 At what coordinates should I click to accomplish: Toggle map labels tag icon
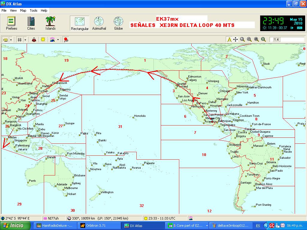[x=5, y=40]
